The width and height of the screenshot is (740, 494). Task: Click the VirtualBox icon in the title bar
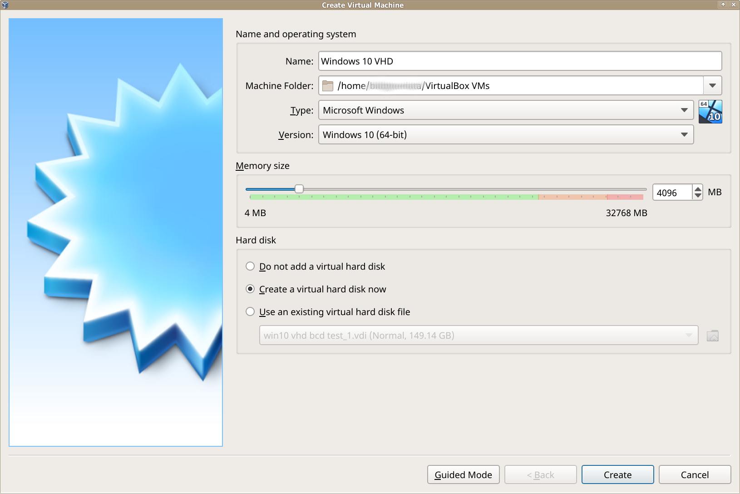point(5,5)
